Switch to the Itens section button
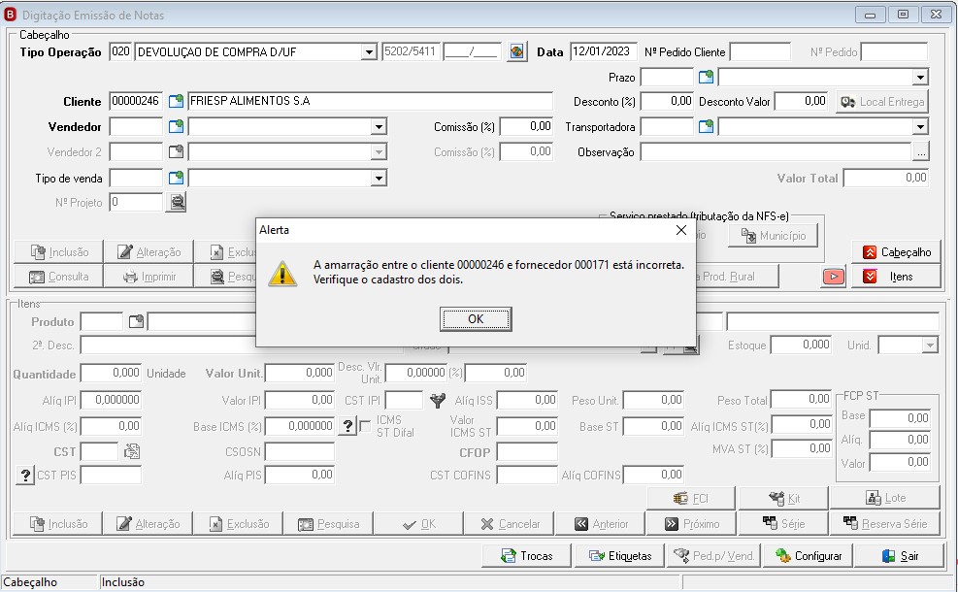 [896, 277]
